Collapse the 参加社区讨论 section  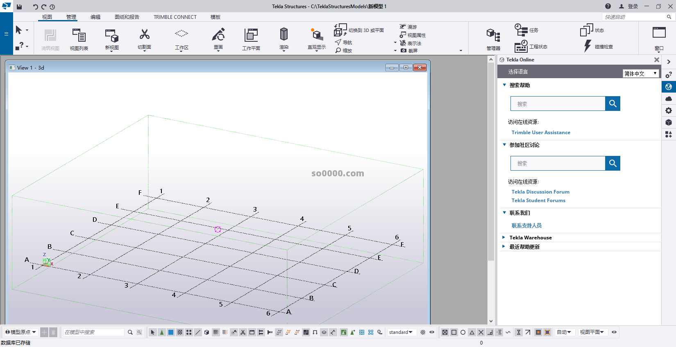click(x=504, y=145)
